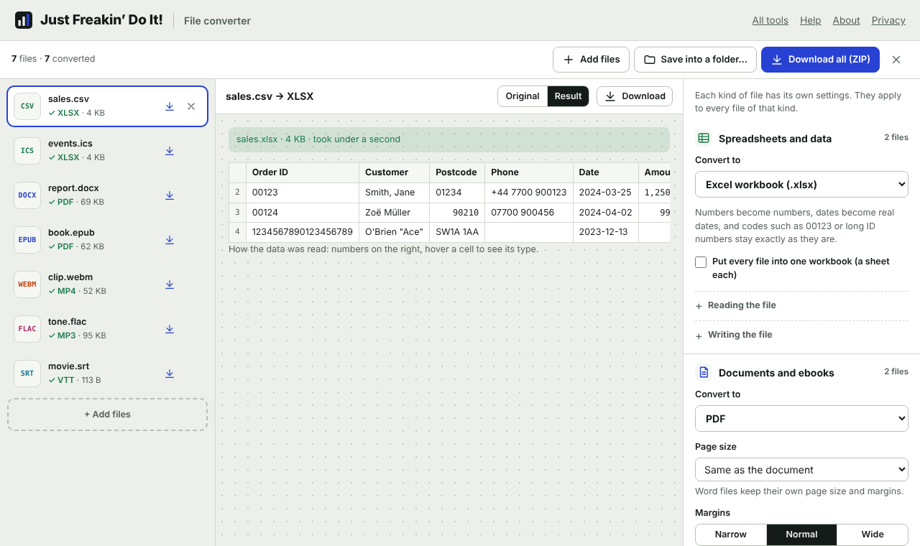Select the ICS file badge for events.ics
Viewport: 920px width, 546px height.
[x=27, y=151]
